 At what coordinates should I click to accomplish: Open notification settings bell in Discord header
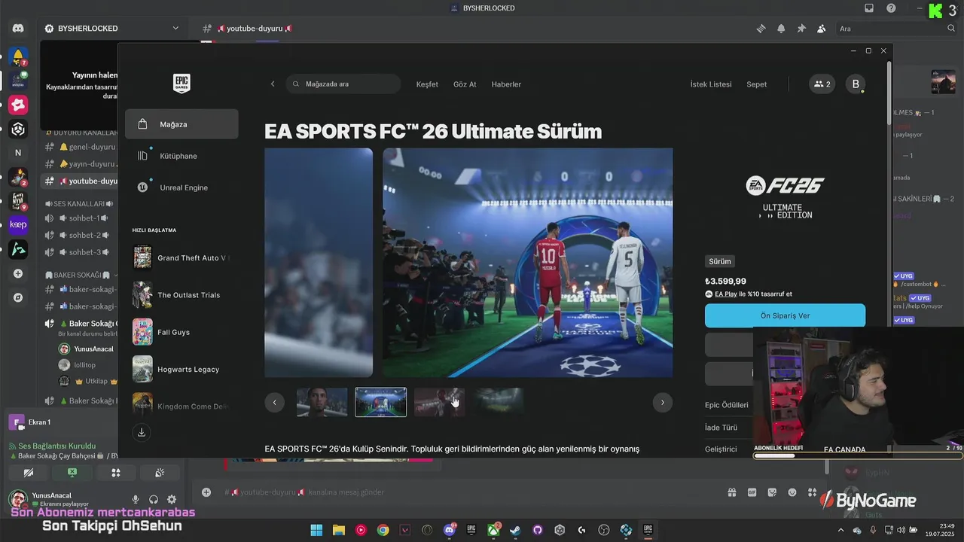click(x=781, y=29)
